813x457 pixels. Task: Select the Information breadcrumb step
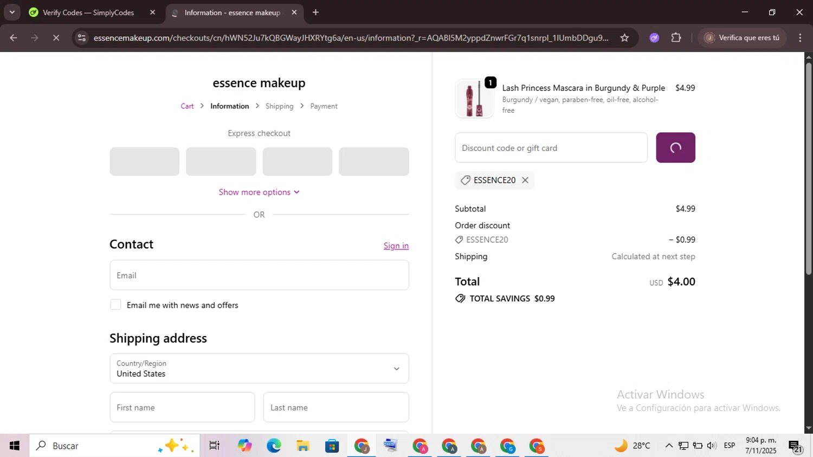230,106
